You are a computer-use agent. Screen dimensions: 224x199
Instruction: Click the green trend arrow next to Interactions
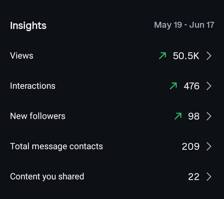tap(173, 86)
